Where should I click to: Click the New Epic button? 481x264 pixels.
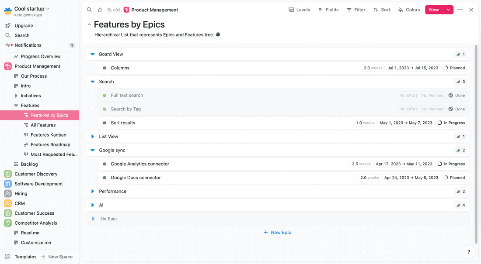(x=277, y=232)
